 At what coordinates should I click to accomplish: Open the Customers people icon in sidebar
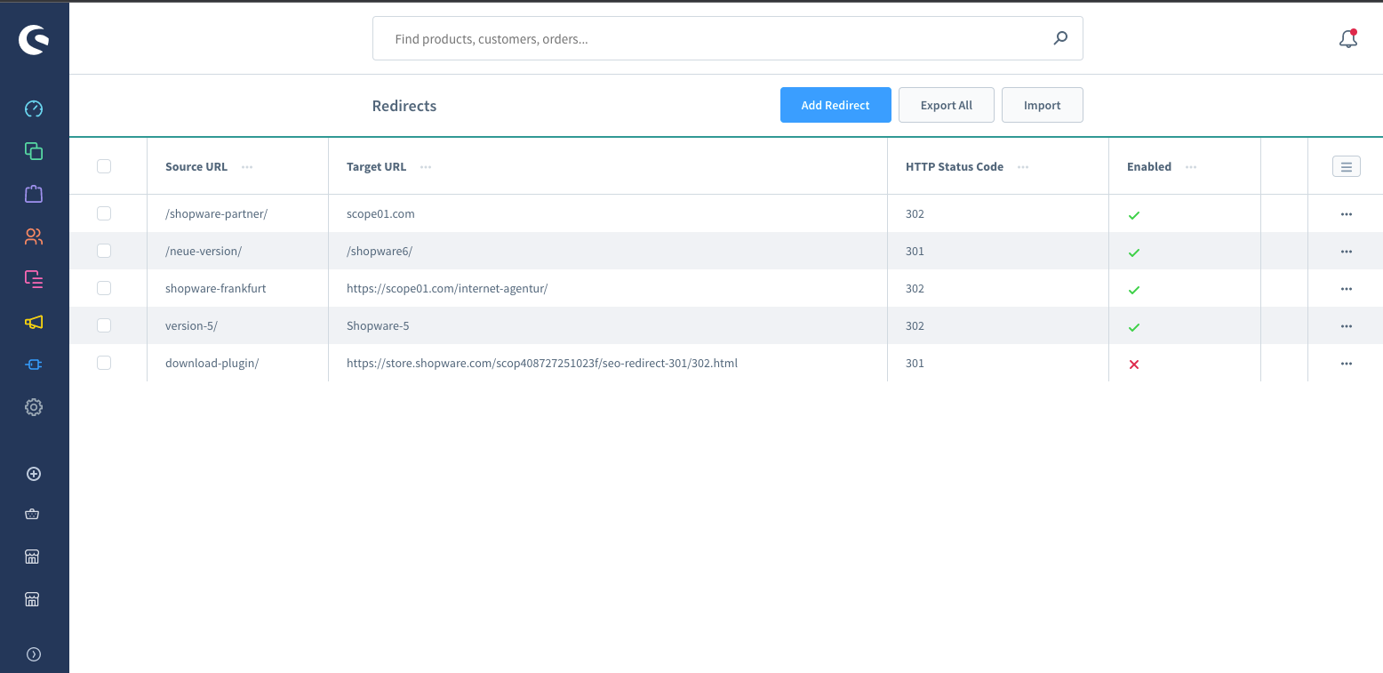click(34, 236)
